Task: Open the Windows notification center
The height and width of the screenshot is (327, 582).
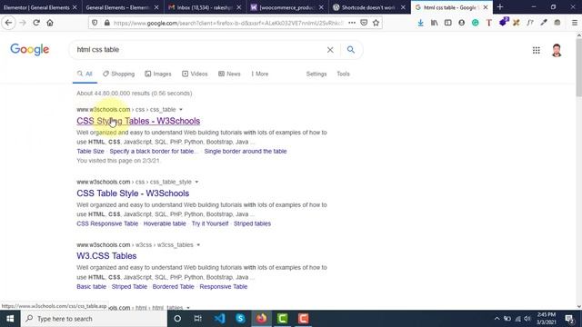Action: 570,319
